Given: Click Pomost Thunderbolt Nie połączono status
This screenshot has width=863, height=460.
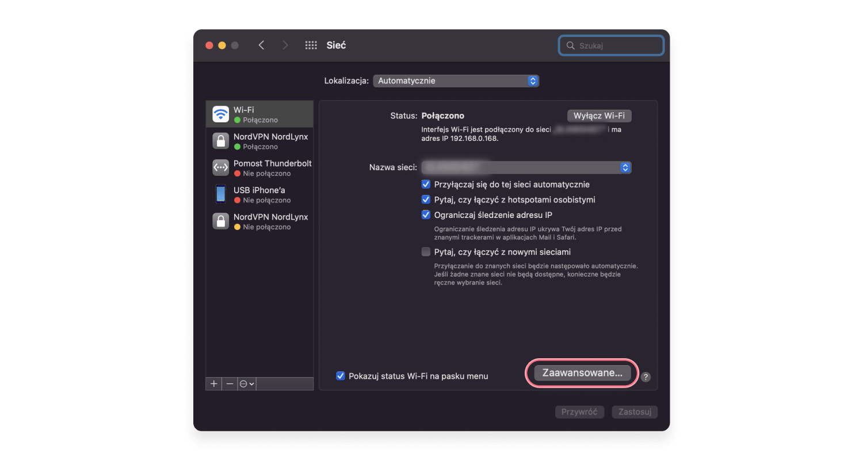Looking at the screenshot, I should click(x=266, y=174).
